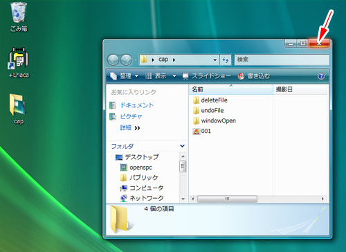Click the folder icon in address bar
346x252 pixels.
pos(144,60)
